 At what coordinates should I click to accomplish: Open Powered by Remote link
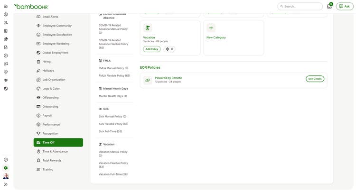[x=169, y=78]
